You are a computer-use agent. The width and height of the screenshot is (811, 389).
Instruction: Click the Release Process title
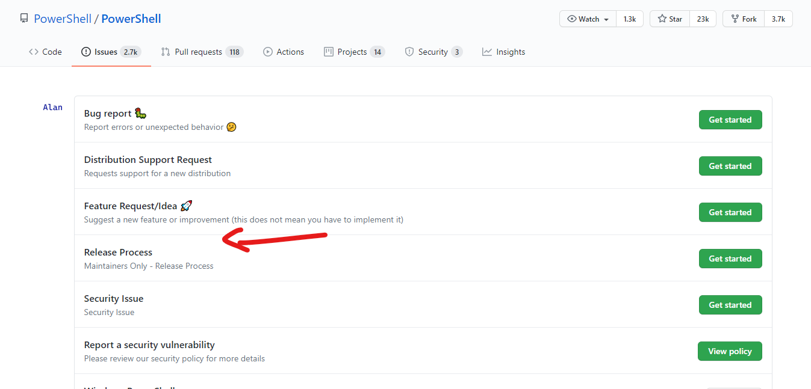point(118,253)
